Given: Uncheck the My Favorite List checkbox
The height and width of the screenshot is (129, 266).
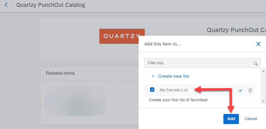Looking at the screenshot, I should pos(152,90).
